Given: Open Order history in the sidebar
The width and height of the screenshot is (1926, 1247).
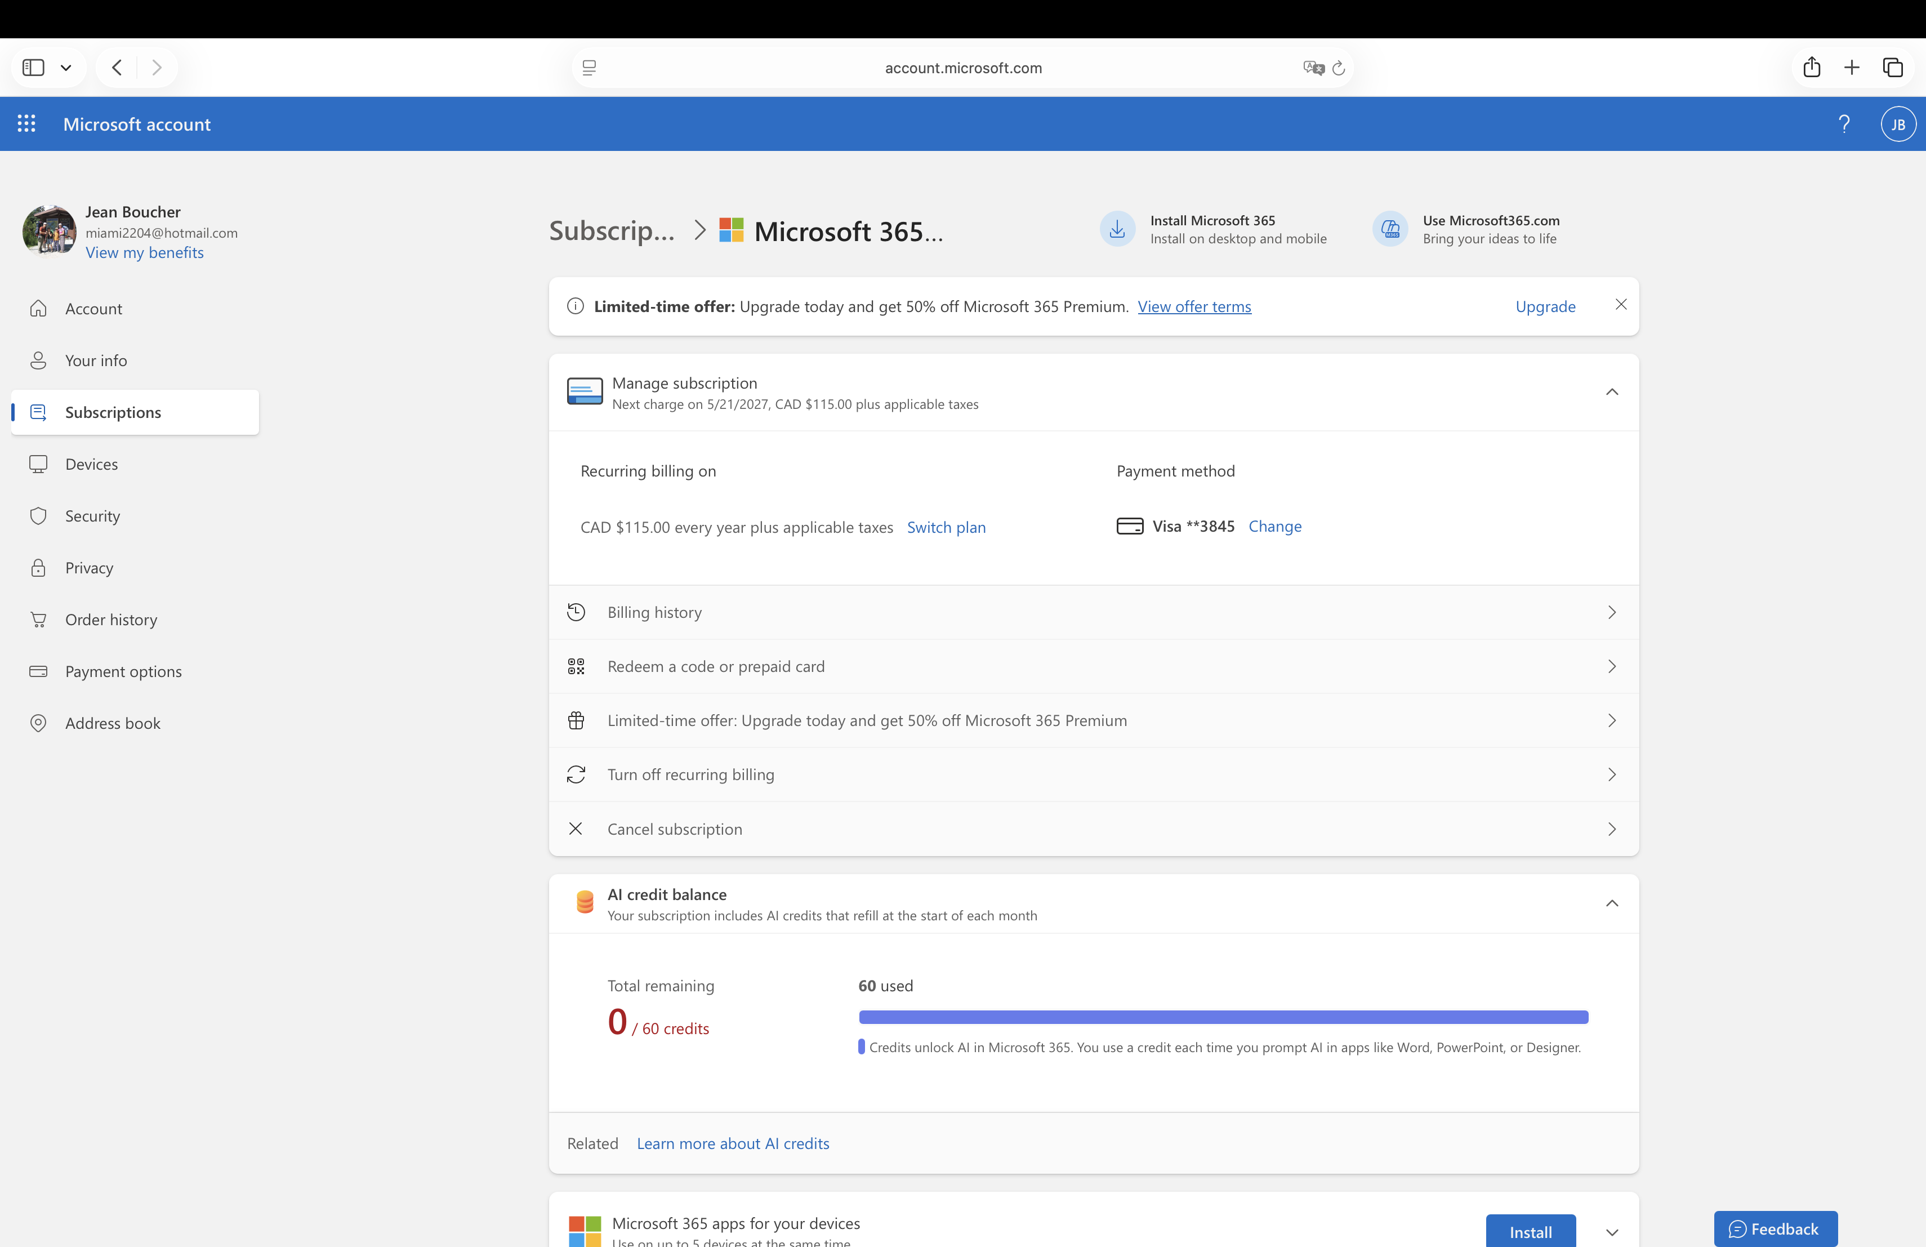Looking at the screenshot, I should tap(135, 619).
